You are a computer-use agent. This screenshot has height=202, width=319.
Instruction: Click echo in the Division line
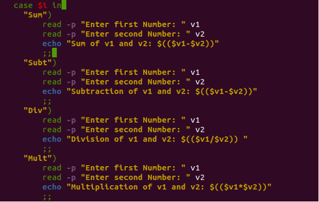[x=52, y=139]
